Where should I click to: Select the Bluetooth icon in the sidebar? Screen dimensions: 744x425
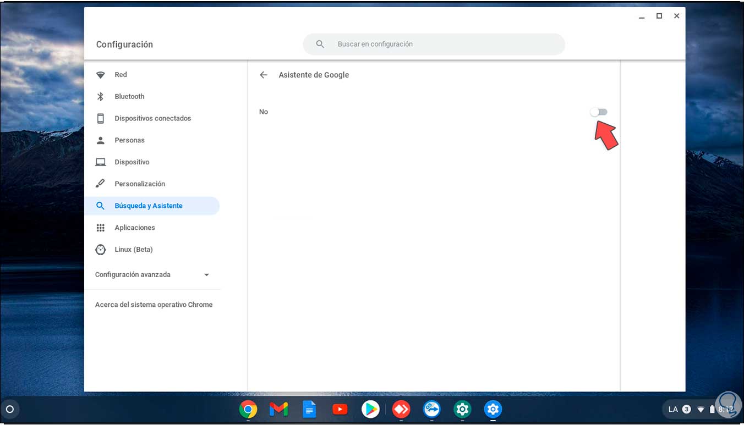pyautogui.click(x=101, y=97)
